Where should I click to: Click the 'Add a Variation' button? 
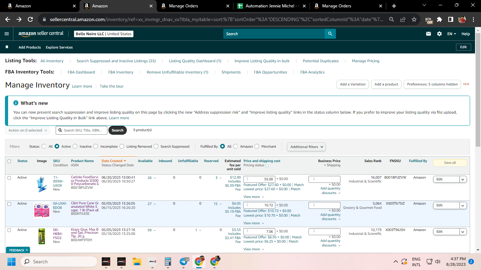(353, 84)
